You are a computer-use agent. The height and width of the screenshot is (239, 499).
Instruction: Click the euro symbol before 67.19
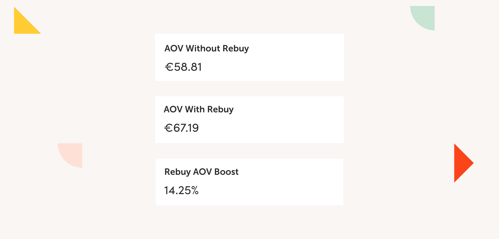click(168, 128)
